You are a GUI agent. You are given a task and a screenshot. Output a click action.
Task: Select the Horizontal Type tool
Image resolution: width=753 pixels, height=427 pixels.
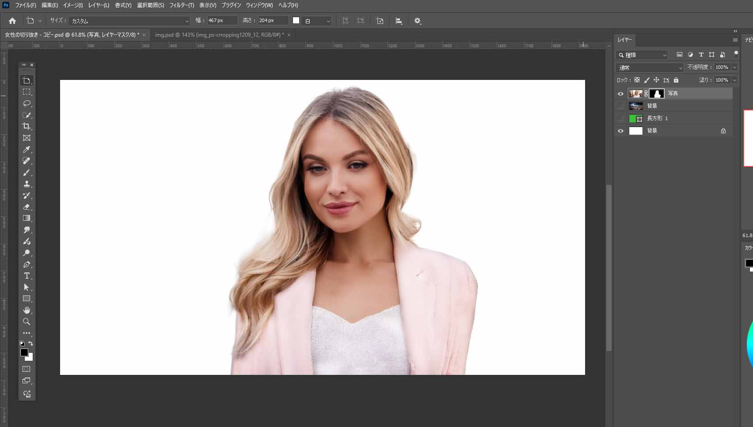(x=27, y=276)
